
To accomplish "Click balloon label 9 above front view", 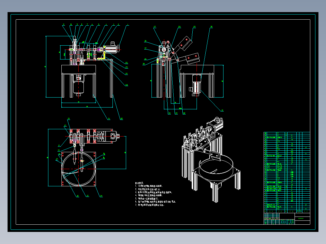I will 77,24.
